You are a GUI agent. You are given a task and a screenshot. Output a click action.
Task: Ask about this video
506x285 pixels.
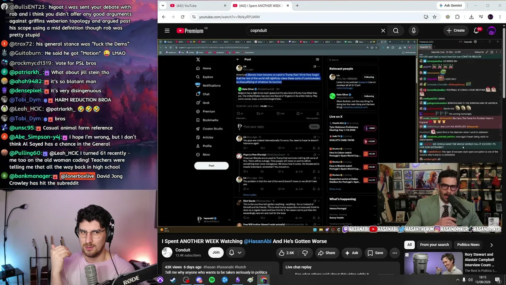coord(351,253)
